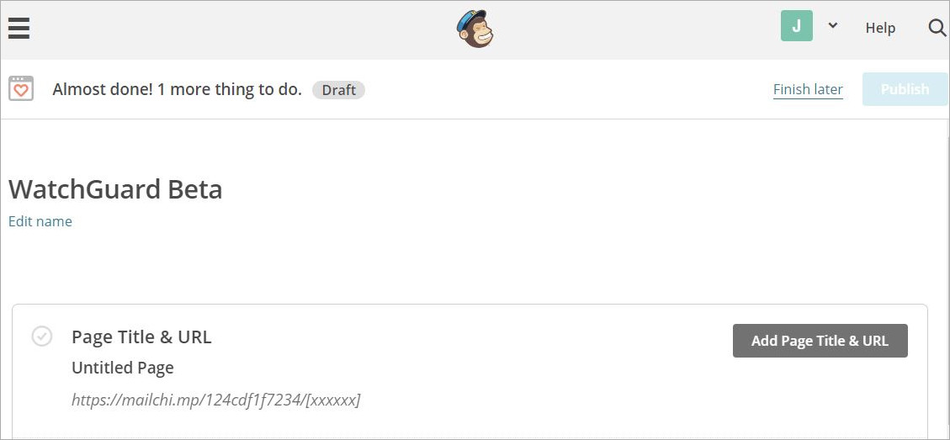Click the Untitled Page title text
The height and width of the screenshot is (440, 950).
[123, 368]
